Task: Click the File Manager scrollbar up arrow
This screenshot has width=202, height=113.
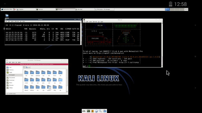Action: [67, 69]
